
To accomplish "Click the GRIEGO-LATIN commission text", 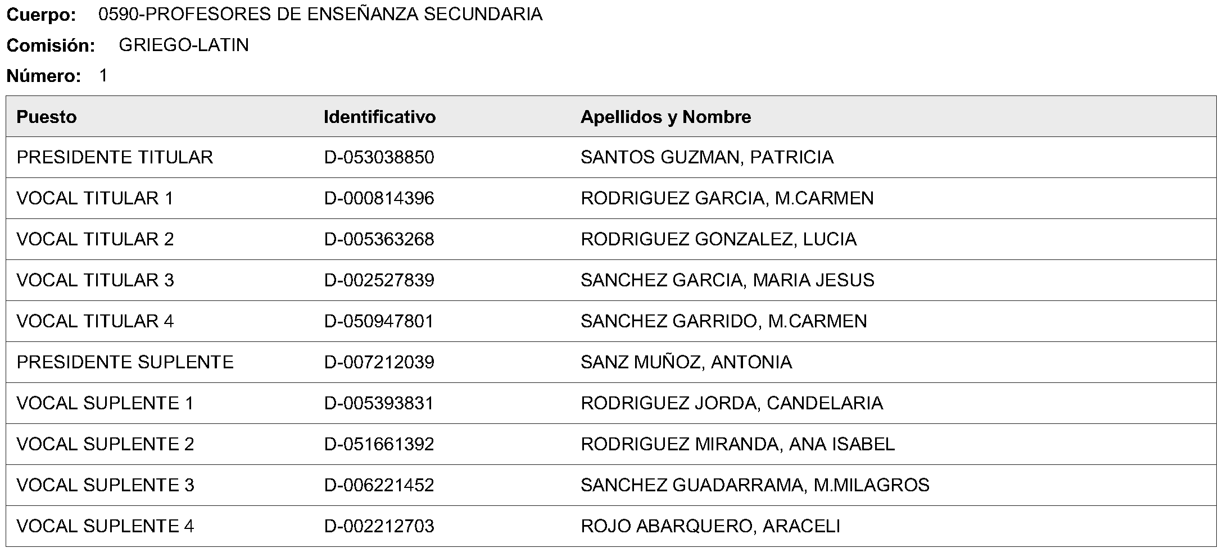I will [184, 45].
